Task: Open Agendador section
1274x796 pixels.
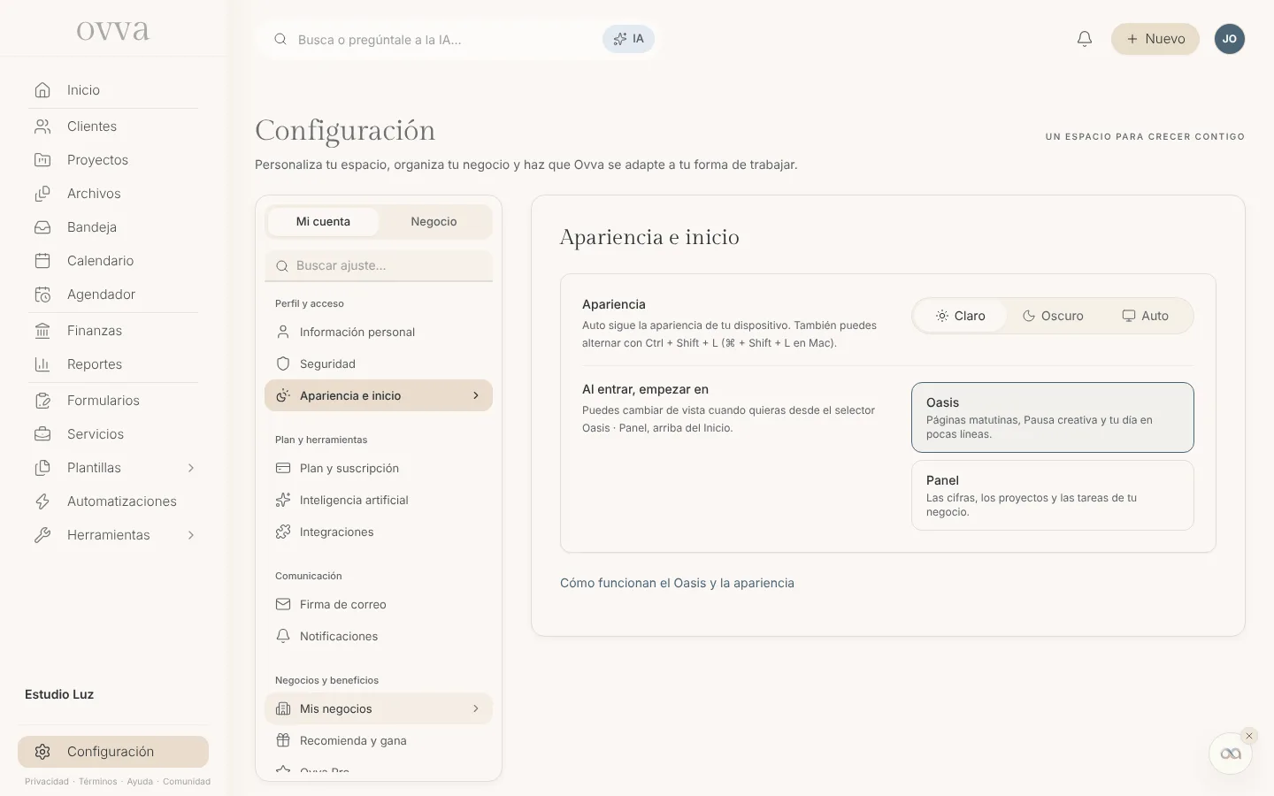Action: (113, 295)
